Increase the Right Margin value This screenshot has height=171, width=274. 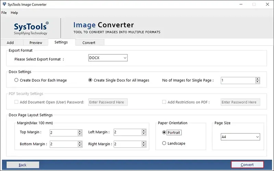pos(144,143)
